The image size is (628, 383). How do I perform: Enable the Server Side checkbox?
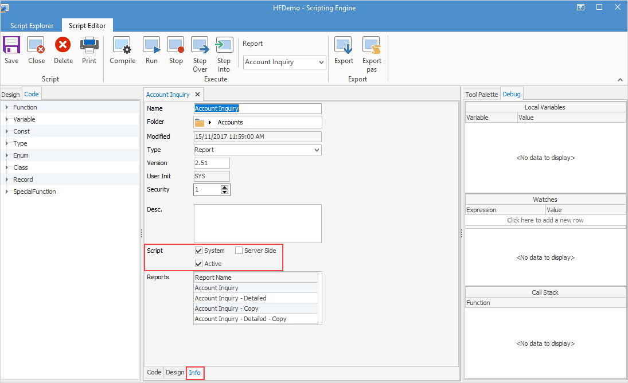[x=239, y=251]
